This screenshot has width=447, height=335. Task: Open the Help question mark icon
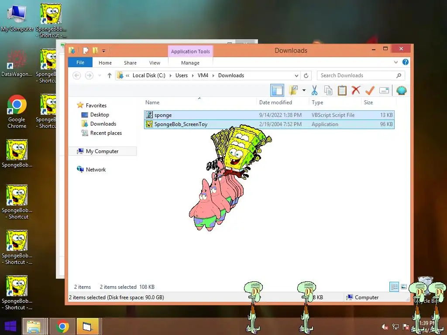(x=405, y=62)
